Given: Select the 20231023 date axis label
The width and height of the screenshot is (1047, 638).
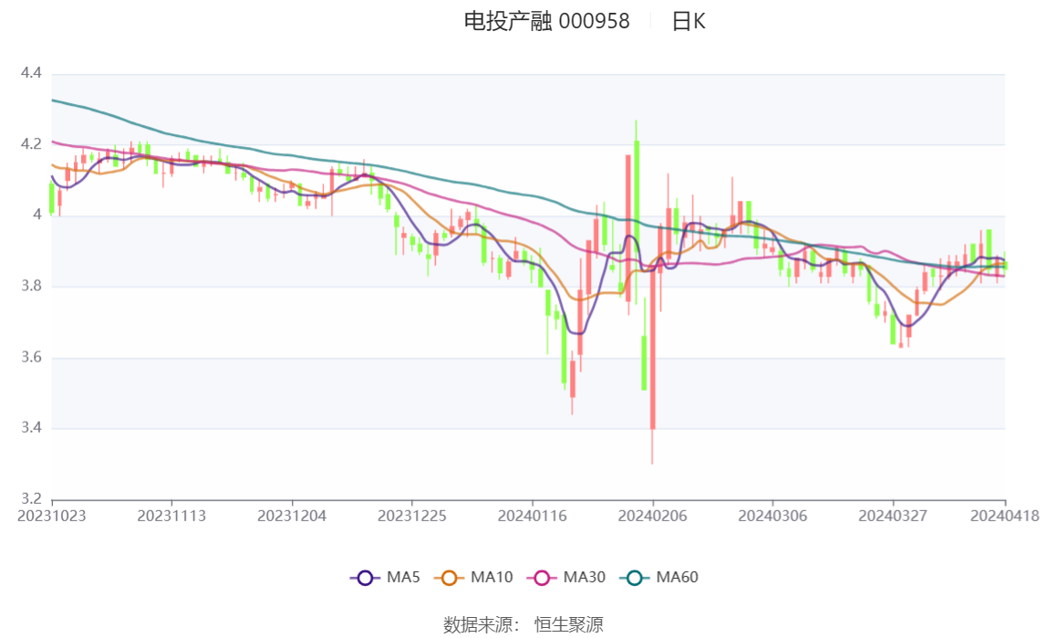Looking at the screenshot, I should 51,517.
